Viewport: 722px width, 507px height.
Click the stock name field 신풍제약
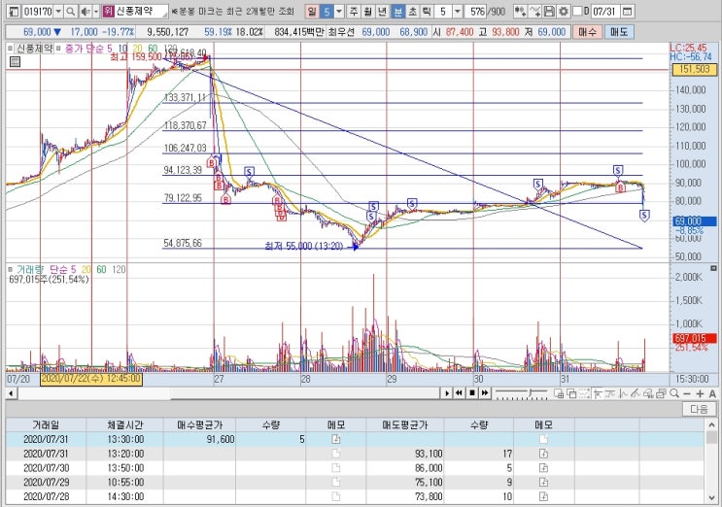[x=141, y=11]
